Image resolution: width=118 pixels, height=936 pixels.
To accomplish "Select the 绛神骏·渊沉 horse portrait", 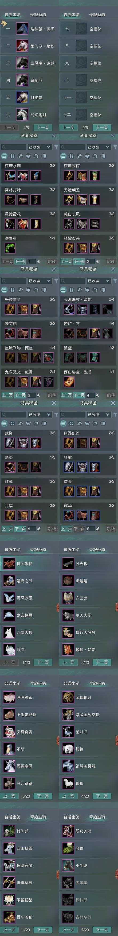I will (x=22, y=29).
